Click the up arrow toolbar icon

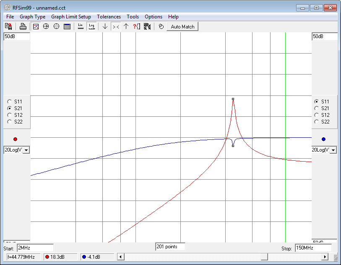coord(126,26)
